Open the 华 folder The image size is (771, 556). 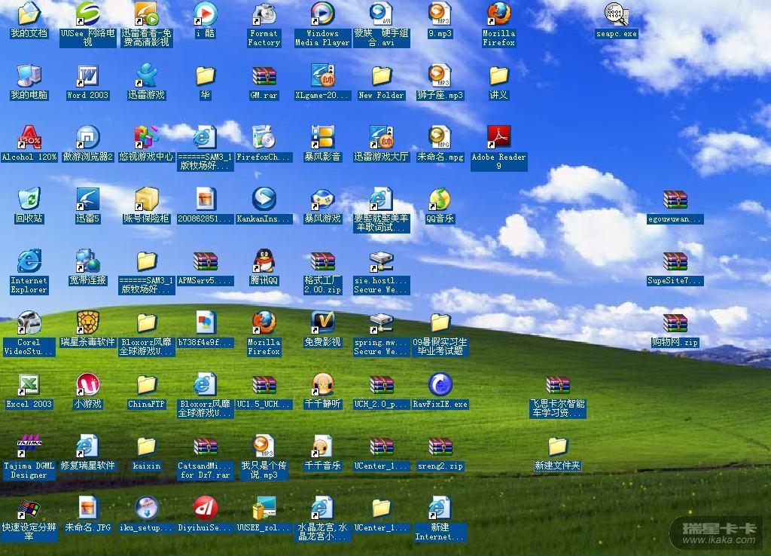(205, 76)
